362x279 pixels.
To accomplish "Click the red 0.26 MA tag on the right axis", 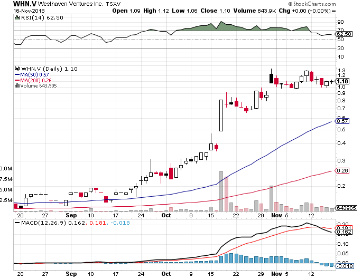I will point(342,171).
